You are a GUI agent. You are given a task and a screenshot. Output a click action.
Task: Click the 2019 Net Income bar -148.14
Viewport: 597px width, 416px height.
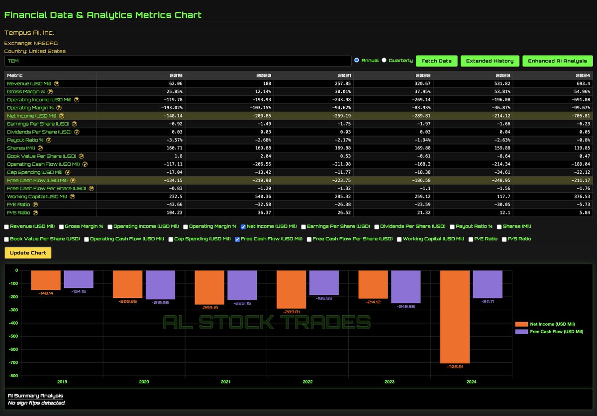(46, 280)
